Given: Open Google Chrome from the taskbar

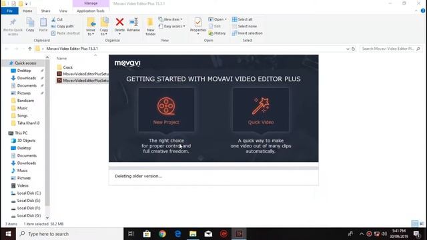Looking at the screenshot, I should [162, 234].
